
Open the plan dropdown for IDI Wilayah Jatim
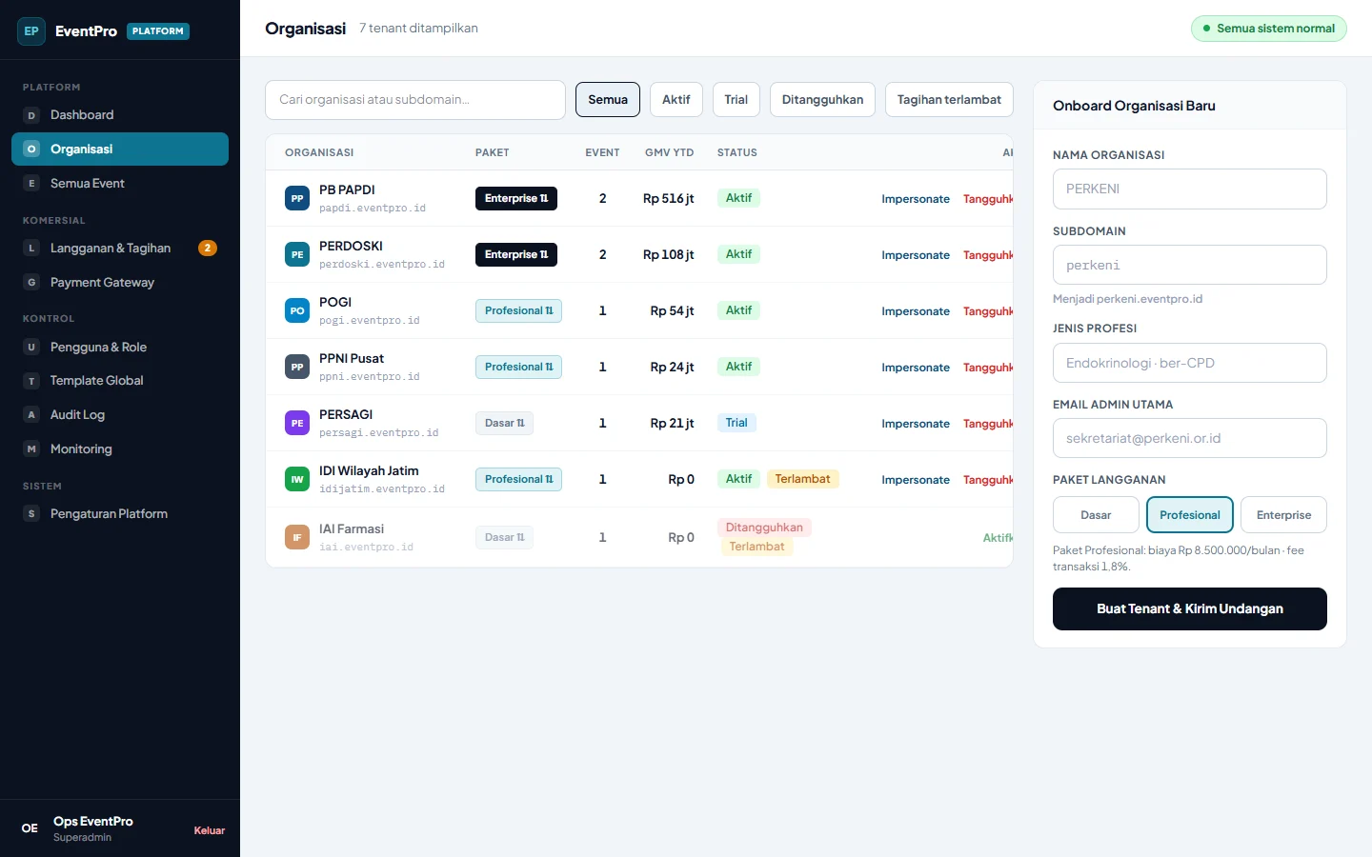[x=518, y=479]
